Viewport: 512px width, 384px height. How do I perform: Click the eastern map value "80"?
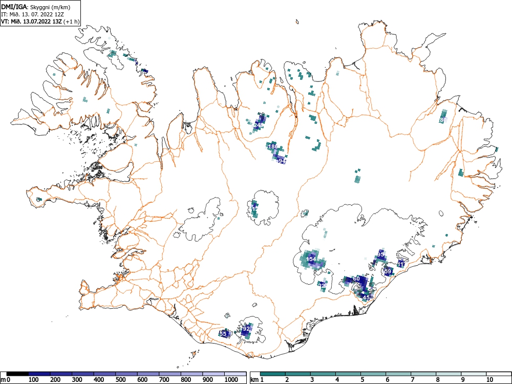coord(443,120)
